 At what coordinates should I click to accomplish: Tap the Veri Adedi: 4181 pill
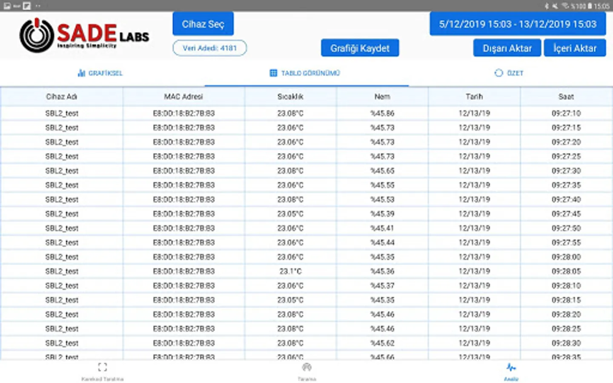[x=209, y=48]
